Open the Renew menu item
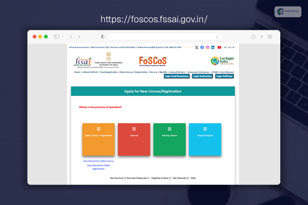The image size is (308, 205). 154,72
